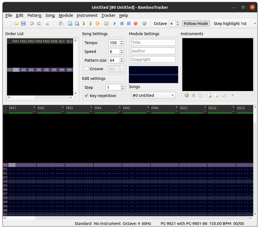Move the order up with the green up arrow
Image resolution: width=260 pixels, height=229 pixels.
click(91, 23)
